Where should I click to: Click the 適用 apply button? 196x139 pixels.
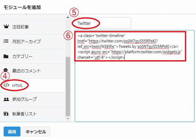coord(12,132)
